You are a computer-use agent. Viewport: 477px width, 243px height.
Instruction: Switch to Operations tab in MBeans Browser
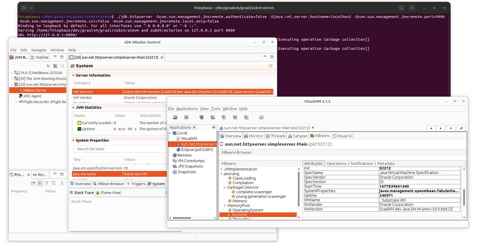(336, 163)
